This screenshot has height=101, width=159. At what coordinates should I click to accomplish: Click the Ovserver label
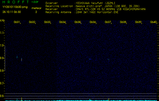[52, 3]
